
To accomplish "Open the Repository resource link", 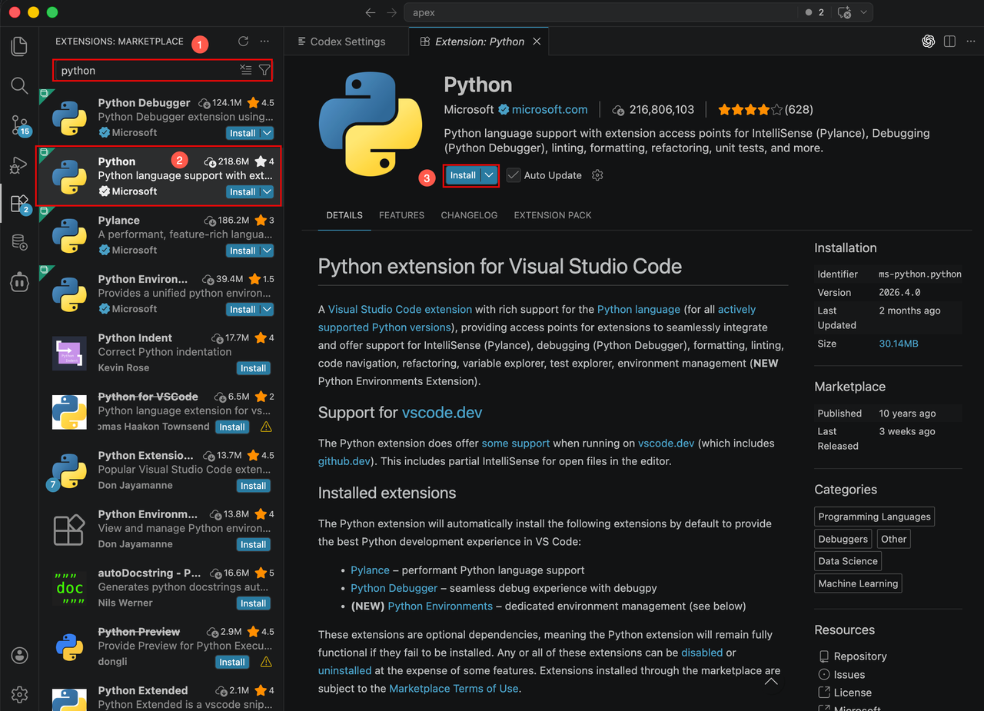I will coord(860,656).
